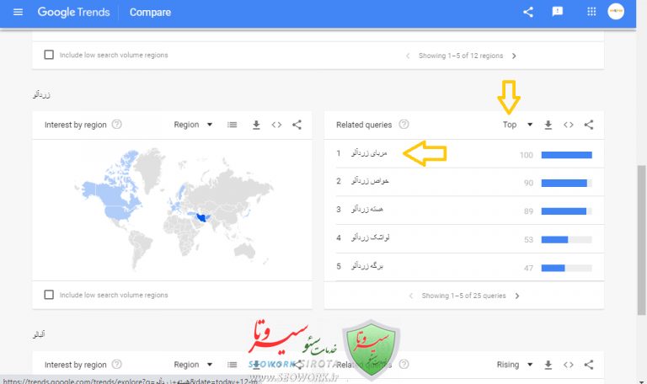The height and width of the screenshot is (384, 647).
Task: Open help for Related queries
Action: pos(404,125)
